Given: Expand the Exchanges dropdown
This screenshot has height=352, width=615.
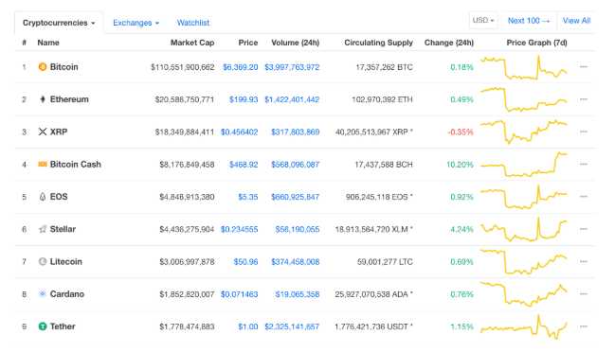Looking at the screenshot, I should (136, 23).
